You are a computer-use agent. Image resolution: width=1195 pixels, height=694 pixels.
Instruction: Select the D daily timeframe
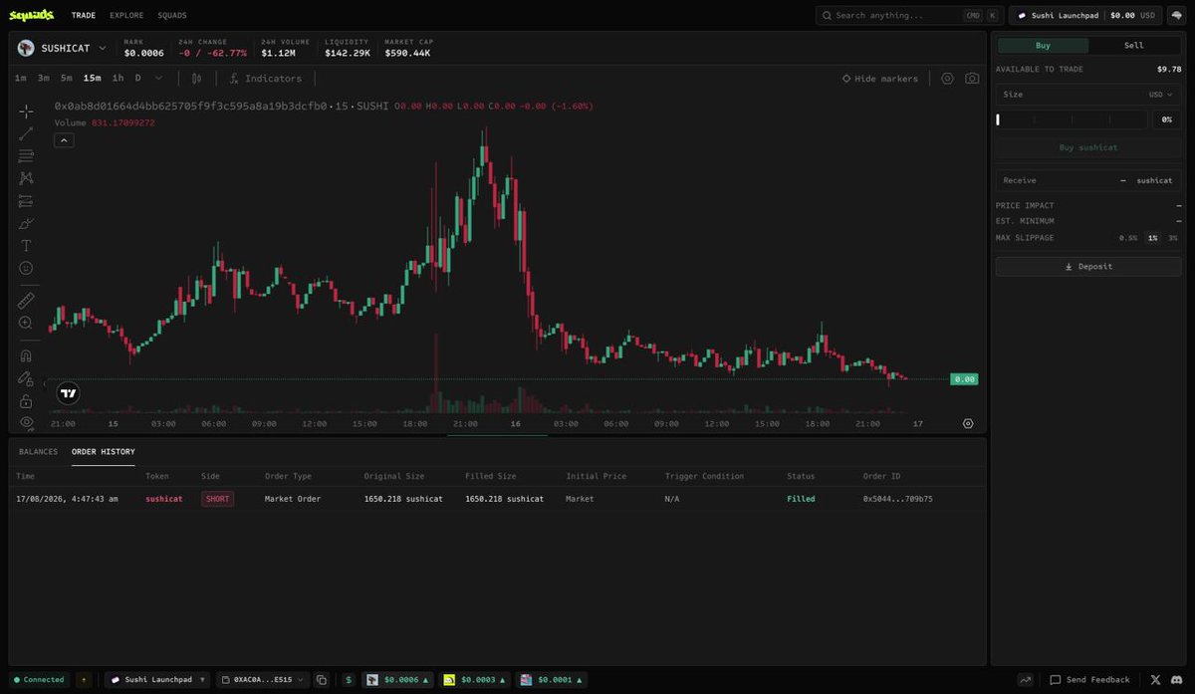(x=138, y=78)
